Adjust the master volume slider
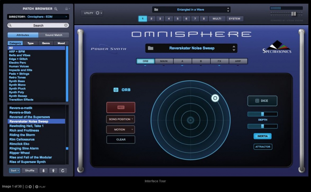Screen dimensions: 311x192 click(x=294, y=14)
